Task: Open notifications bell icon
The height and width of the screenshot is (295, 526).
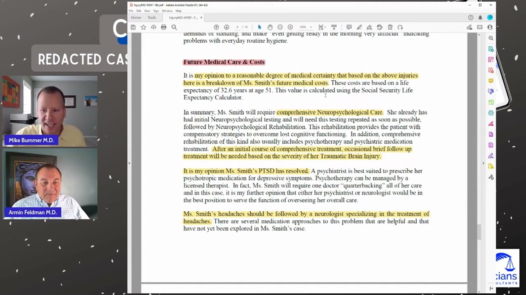Action: click(x=480, y=18)
